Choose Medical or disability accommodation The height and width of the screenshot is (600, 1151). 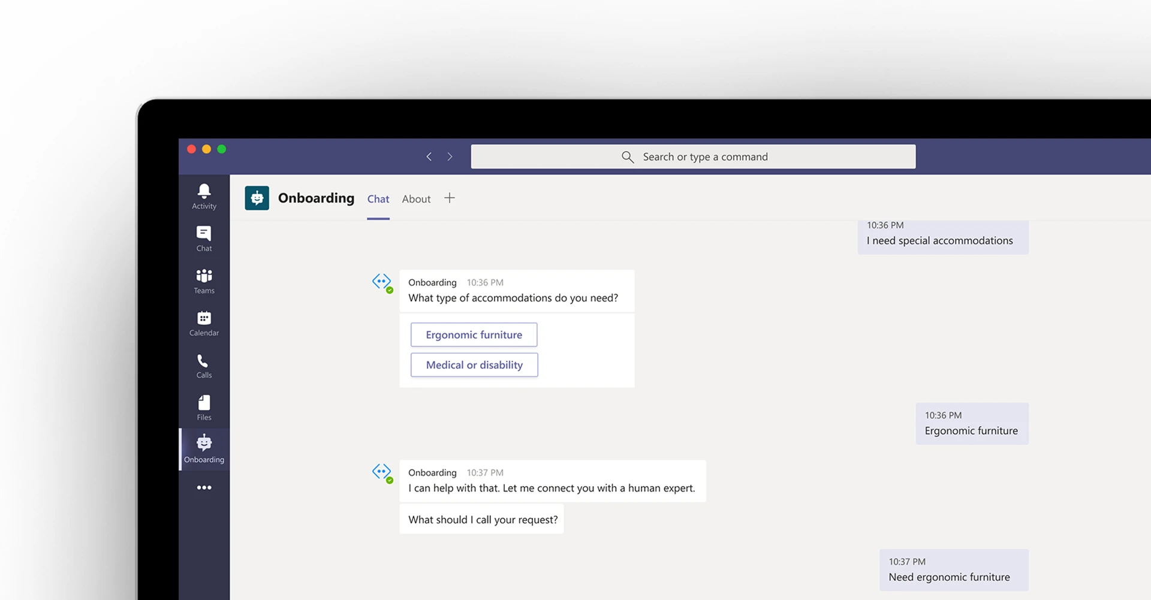coord(474,364)
